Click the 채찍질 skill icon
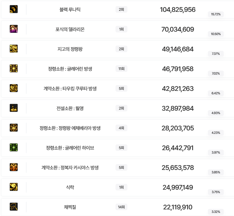 (x=14, y=207)
